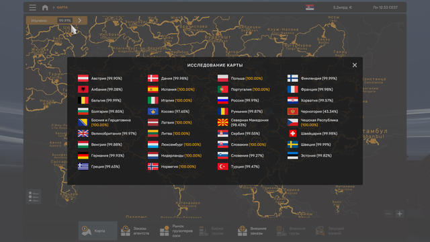Open Рынок грузоперевозок tab
The image size is (430, 242).
176,231
